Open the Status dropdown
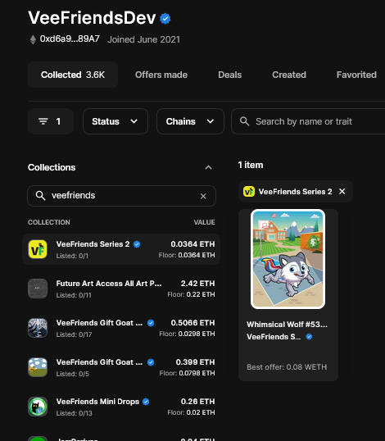Image resolution: width=385 pixels, height=441 pixels. tap(115, 121)
